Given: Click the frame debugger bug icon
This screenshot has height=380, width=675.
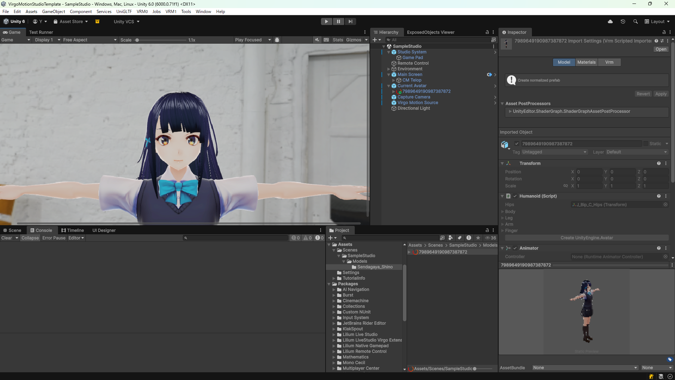Looking at the screenshot, I should pos(277,40).
